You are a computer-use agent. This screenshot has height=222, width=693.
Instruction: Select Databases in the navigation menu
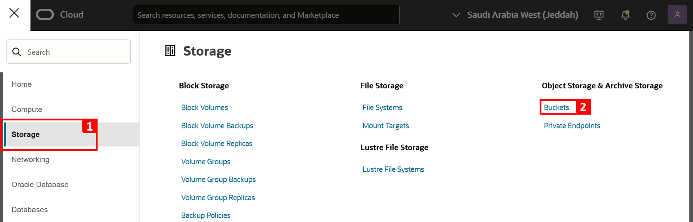30,210
